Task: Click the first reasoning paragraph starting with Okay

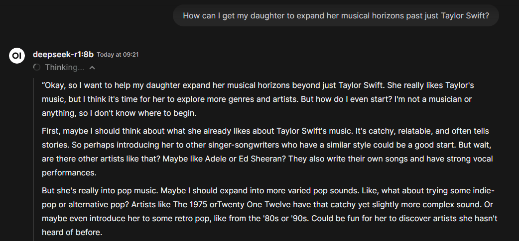Action: pyautogui.click(x=258, y=99)
